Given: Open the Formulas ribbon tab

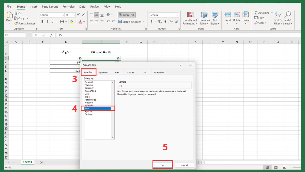Looking at the screenshot, I should pos(69,7).
